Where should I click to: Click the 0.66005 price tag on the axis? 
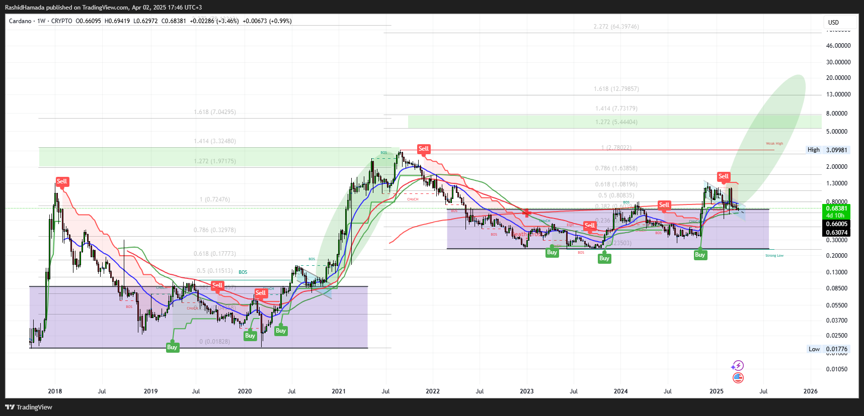click(836, 224)
